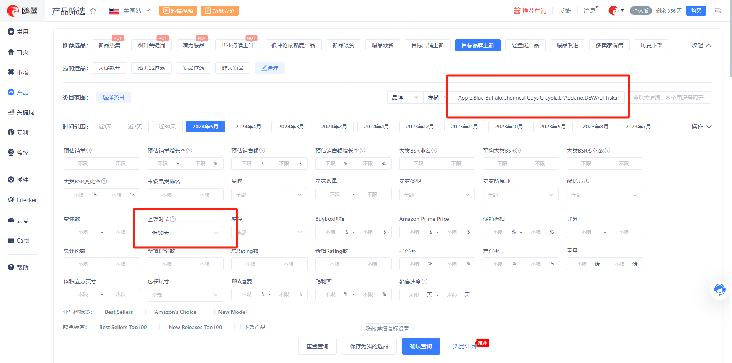
Task: Open 市场 in the sidebar
Action: (x=18, y=72)
